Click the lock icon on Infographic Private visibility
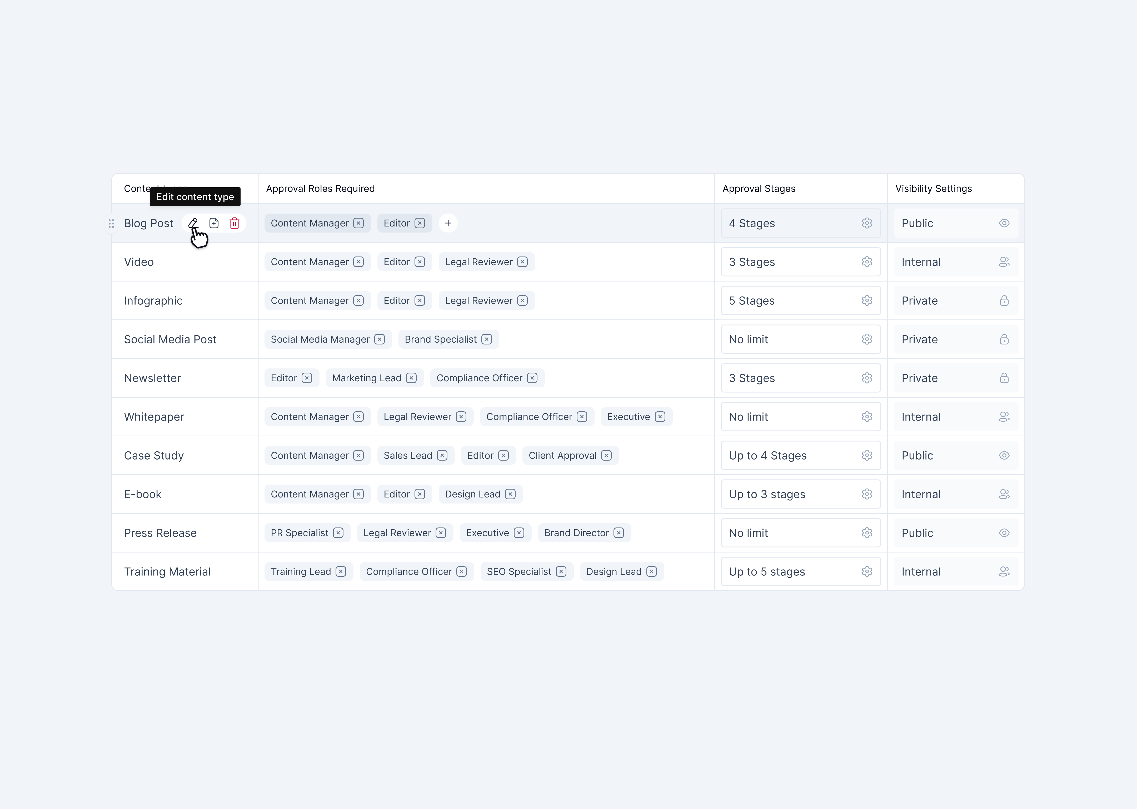 1004,300
